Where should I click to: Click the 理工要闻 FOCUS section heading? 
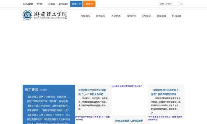[36, 90]
